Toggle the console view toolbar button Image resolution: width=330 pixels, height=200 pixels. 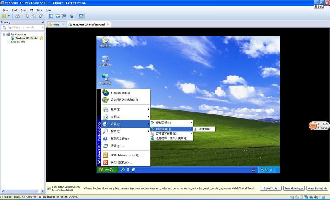pyautogui.click(x=81, y=16)
